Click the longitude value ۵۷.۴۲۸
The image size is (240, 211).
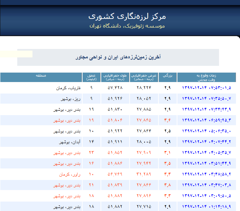(115, 88)
